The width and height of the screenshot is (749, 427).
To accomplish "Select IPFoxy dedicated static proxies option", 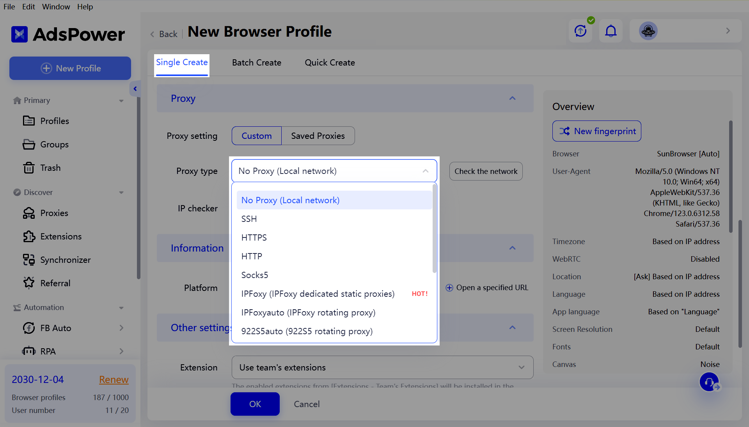I will point(318,294).
